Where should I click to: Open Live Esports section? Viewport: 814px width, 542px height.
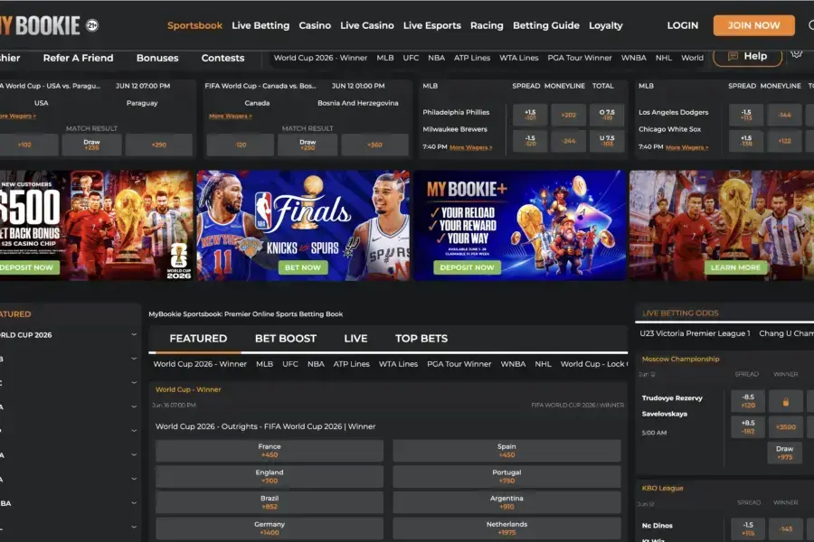point(432,25)
